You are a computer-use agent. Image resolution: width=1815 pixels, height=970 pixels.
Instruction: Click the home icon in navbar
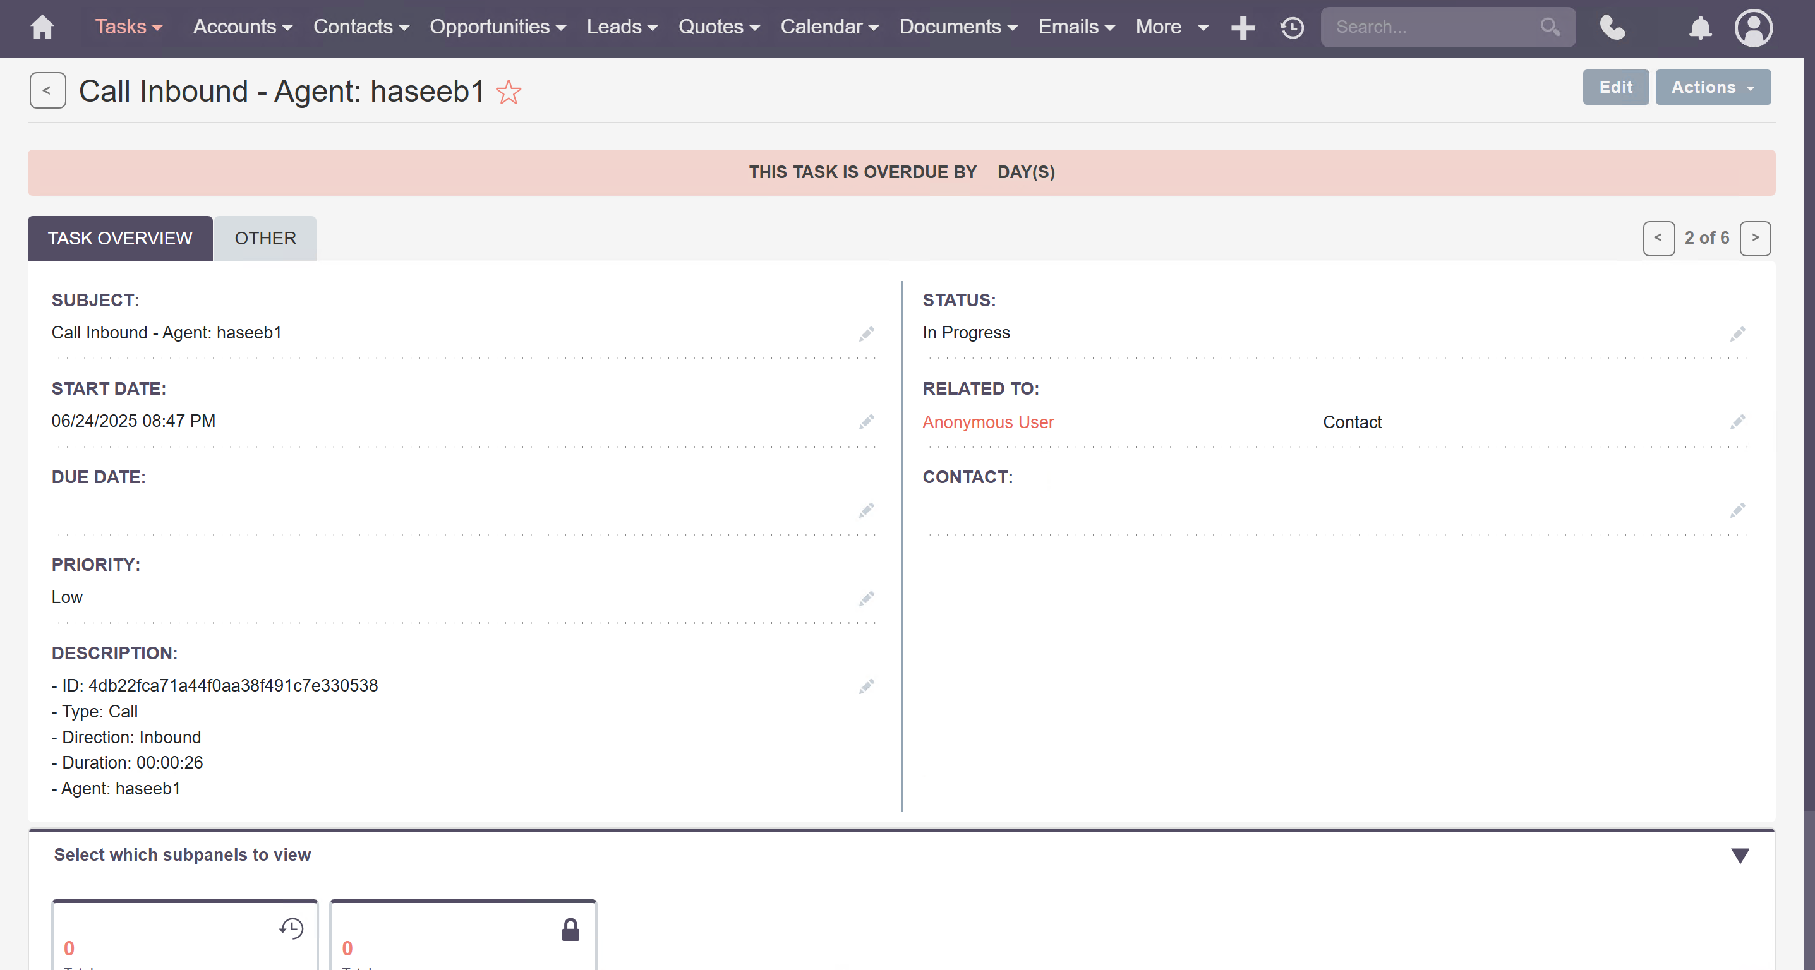pyautogui.click(x=42, y=28)
